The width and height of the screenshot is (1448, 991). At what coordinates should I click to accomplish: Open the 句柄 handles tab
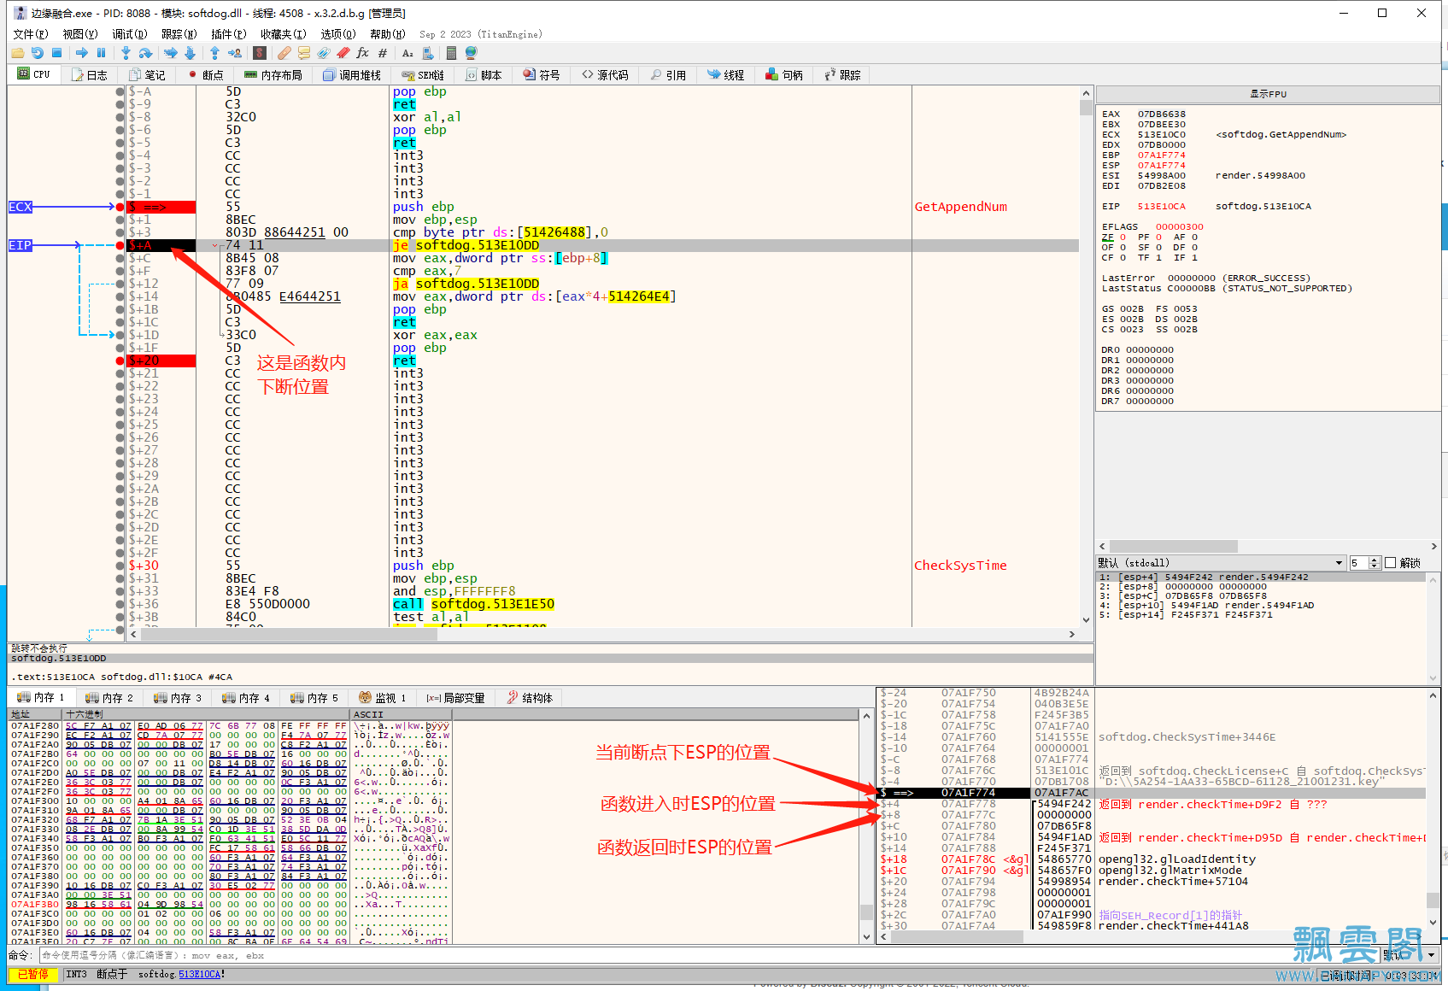(x=784, y=75)
